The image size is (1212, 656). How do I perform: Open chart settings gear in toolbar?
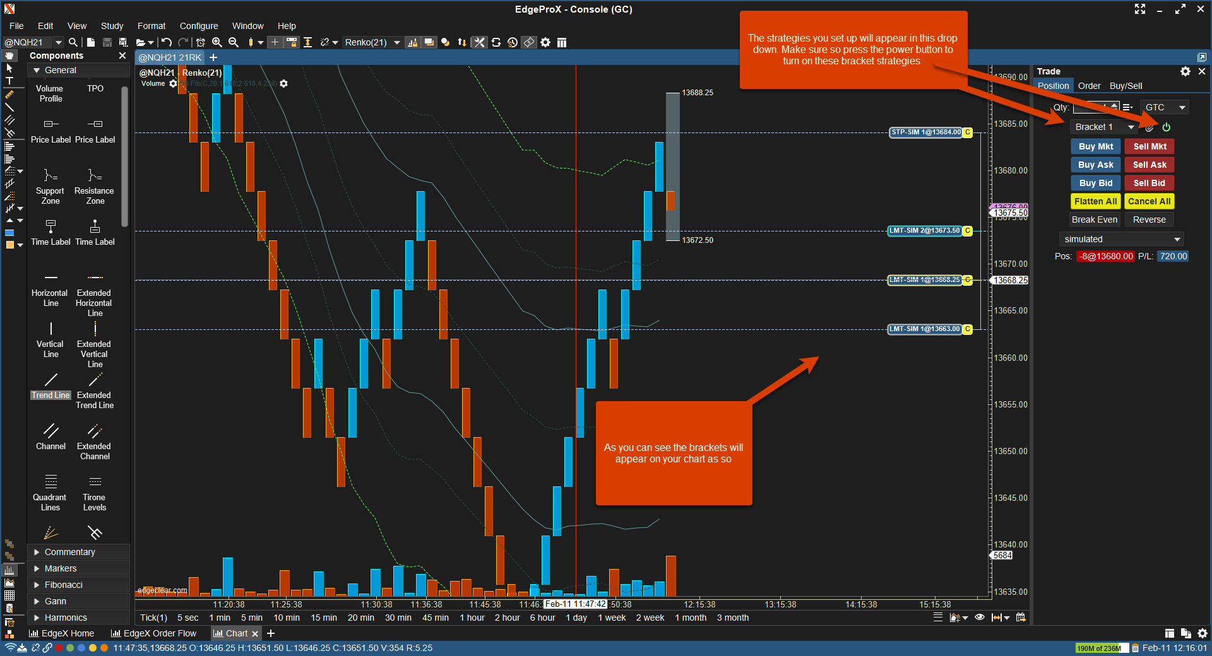pos(545,42)
